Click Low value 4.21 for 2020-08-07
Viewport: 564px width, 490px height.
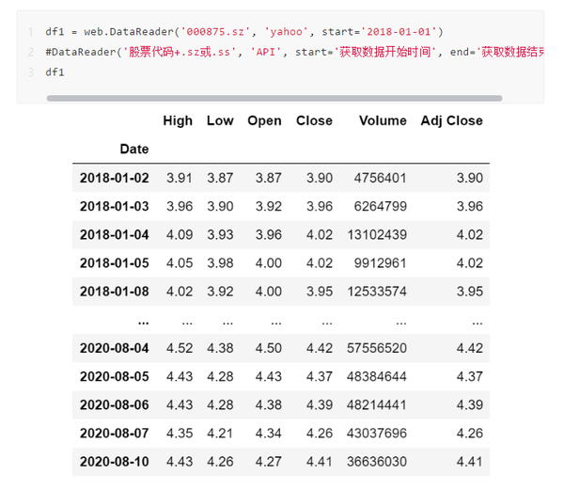(220, 434)
